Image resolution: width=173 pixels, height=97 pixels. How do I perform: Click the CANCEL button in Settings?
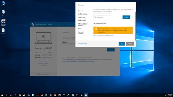130,44
